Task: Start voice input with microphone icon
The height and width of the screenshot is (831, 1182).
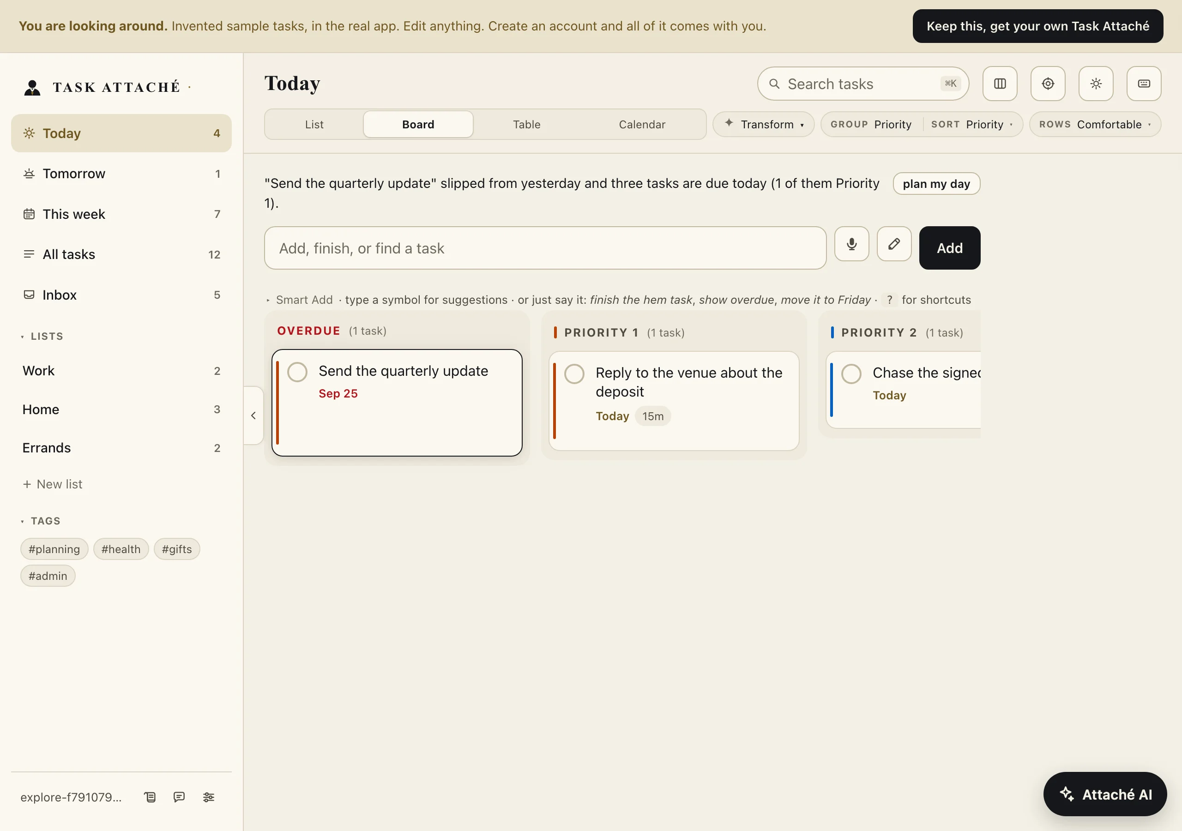Action: 851,244
